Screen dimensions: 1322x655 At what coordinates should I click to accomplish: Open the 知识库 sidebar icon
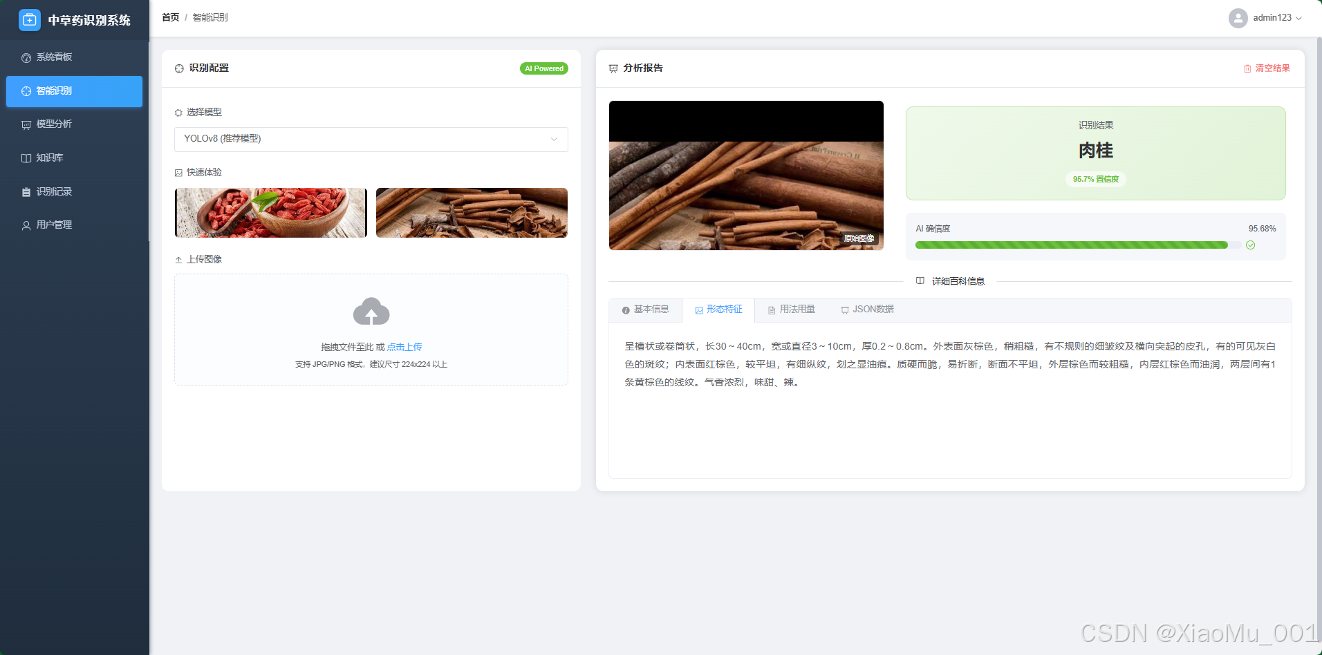click(26, 158)
